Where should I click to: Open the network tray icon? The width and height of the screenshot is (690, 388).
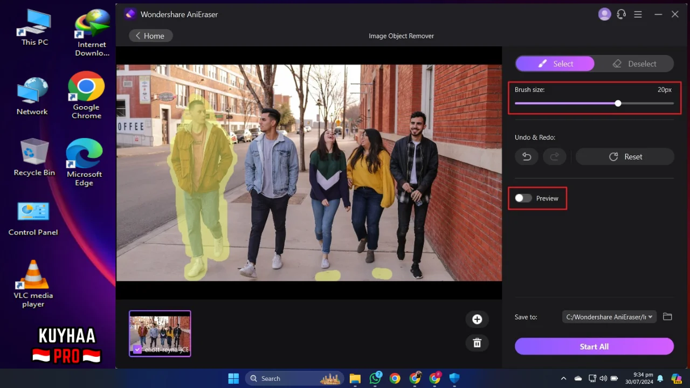point(592,378)
